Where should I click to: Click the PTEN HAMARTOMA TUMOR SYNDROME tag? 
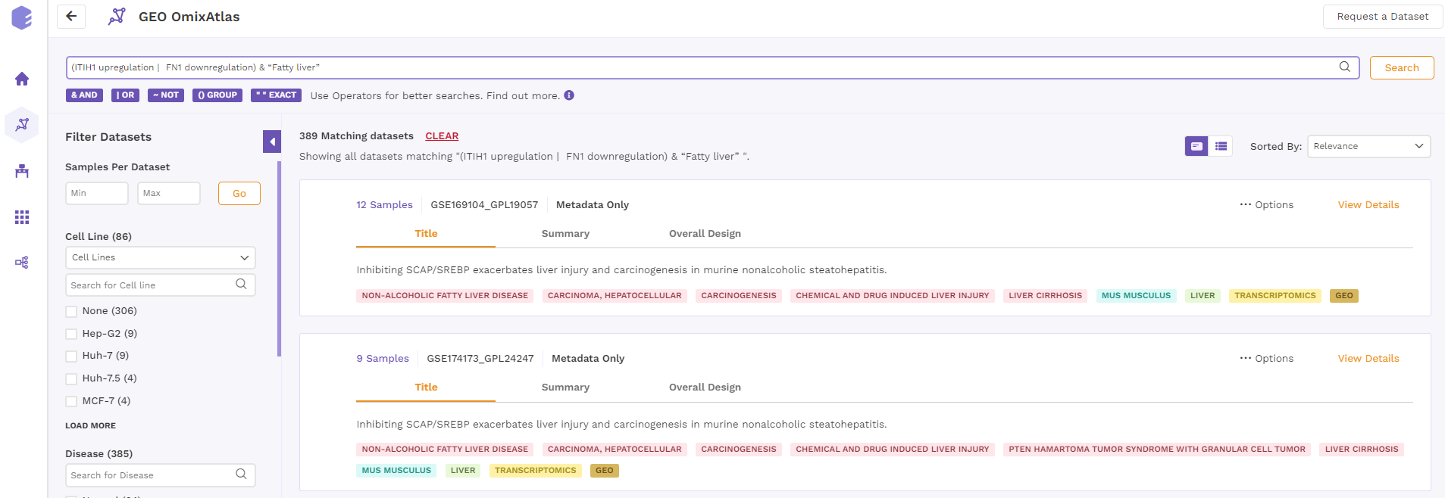tap(1157, 450)
